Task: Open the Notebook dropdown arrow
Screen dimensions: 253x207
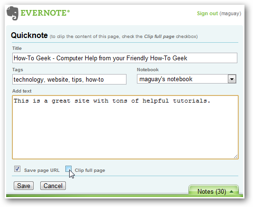Action: point(232,79)
